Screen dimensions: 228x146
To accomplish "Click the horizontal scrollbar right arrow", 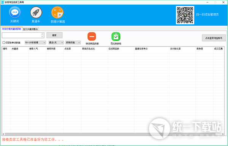I will coord(223,134).
